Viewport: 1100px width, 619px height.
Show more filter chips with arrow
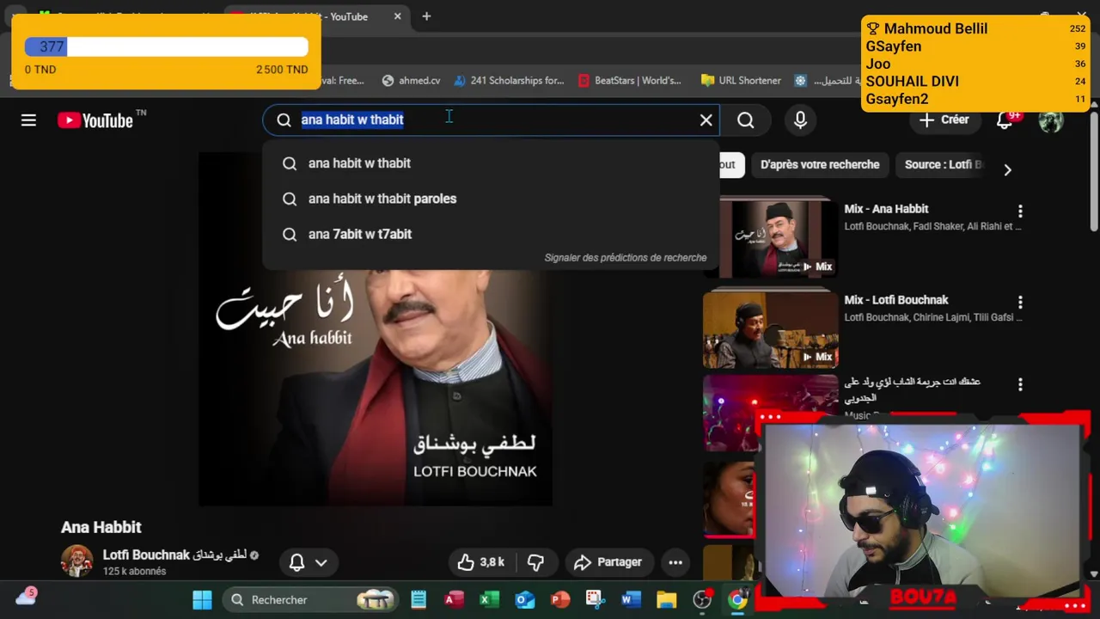click(1007, 170)
